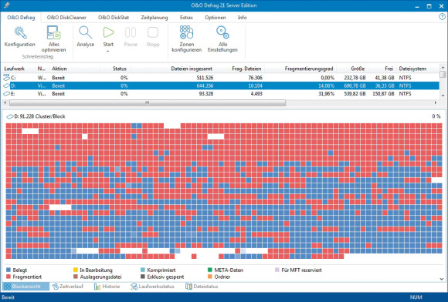Sort by the Aktion column header
This screenshot has width=448, height=302.
pyautogui.click(x=59, y=69)
